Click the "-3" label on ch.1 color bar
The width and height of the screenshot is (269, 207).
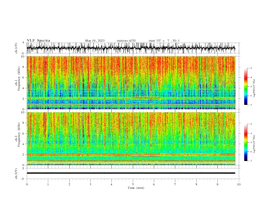click(x=251, y=68)
